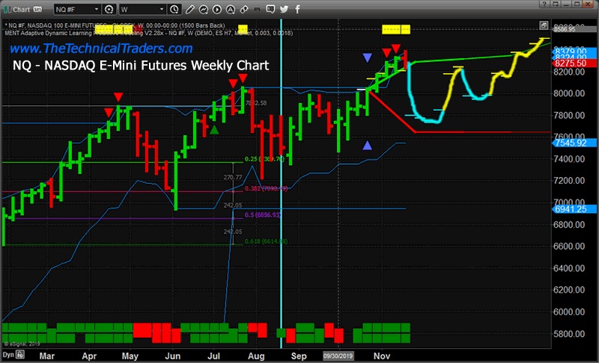The image size is (599, 363).
Task: Click the green chart link icon beside Chart
Action: click(x=7, y=9)
